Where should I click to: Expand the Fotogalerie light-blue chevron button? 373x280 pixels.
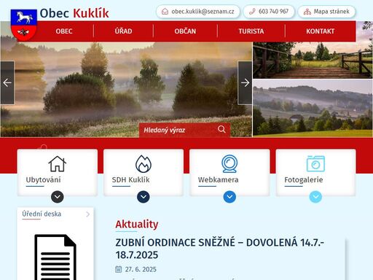[315, 197]
